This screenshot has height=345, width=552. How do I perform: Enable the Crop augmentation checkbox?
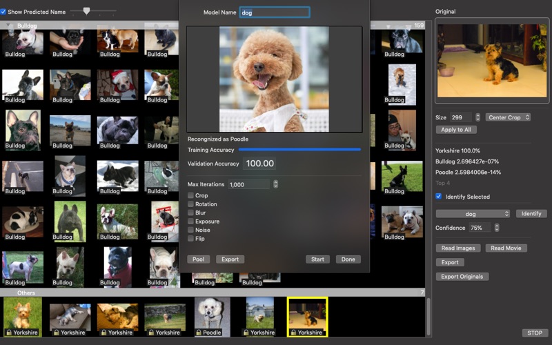[x=191, y=196]
